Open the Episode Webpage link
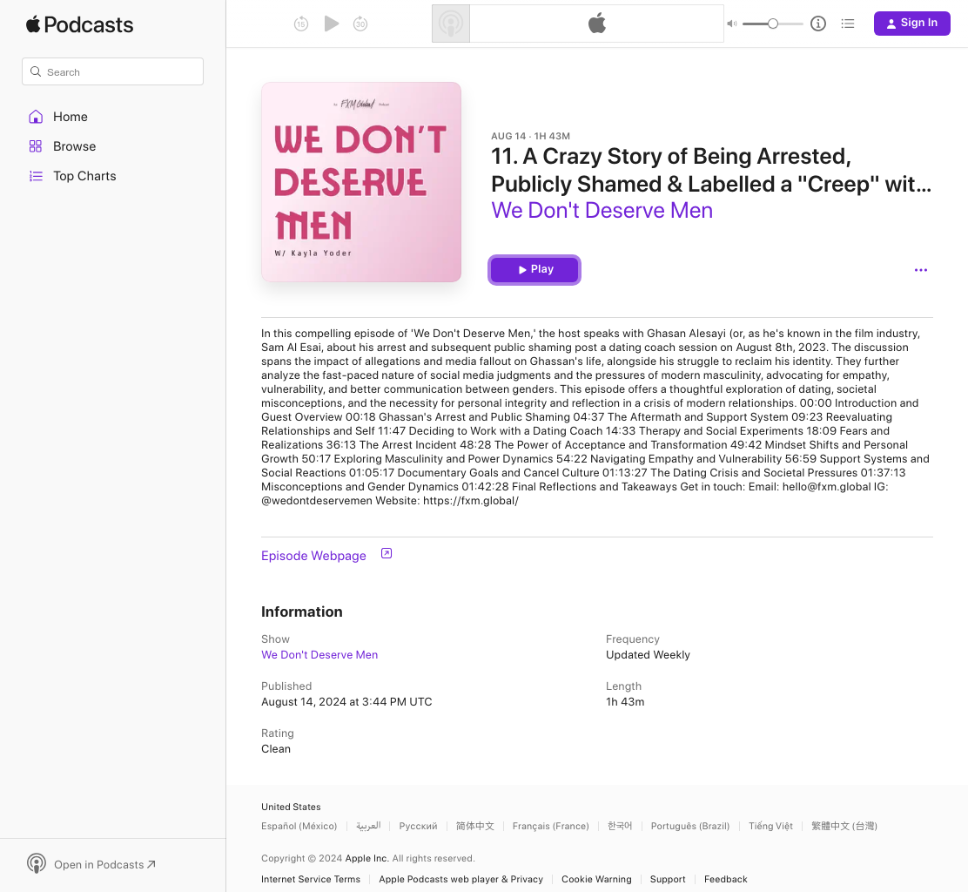Screen dimensions: 968x892 [x=313, y=556]
